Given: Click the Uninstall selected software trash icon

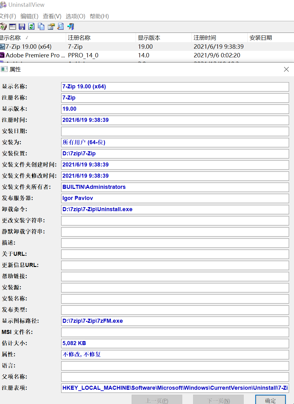Looking at the screenshot, I should [x=3, y=26].
